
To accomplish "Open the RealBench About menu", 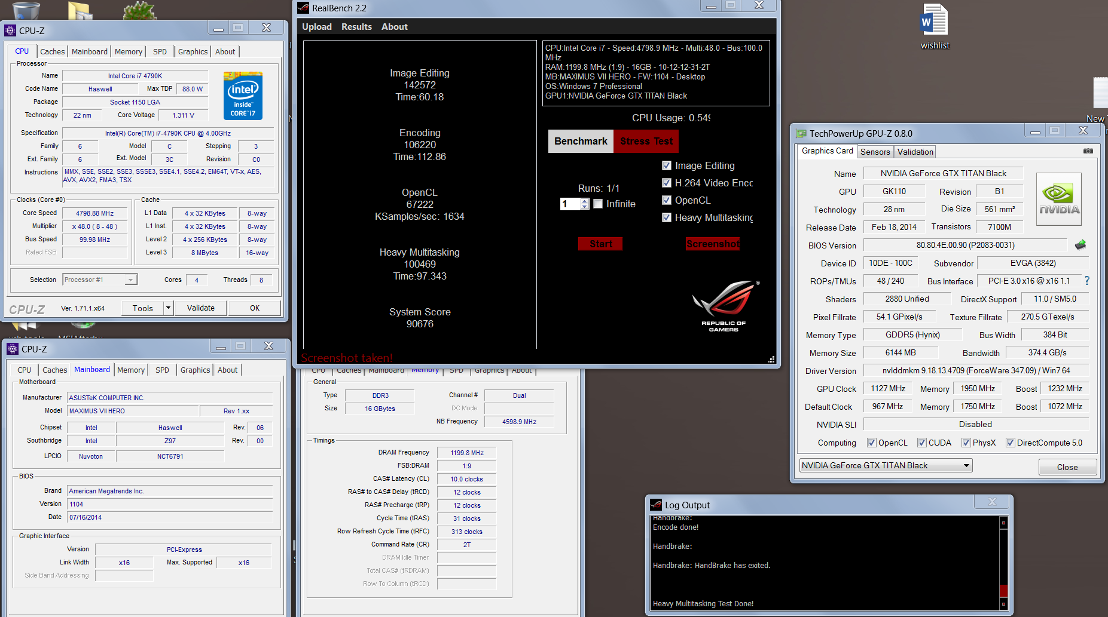I will 395,27.
